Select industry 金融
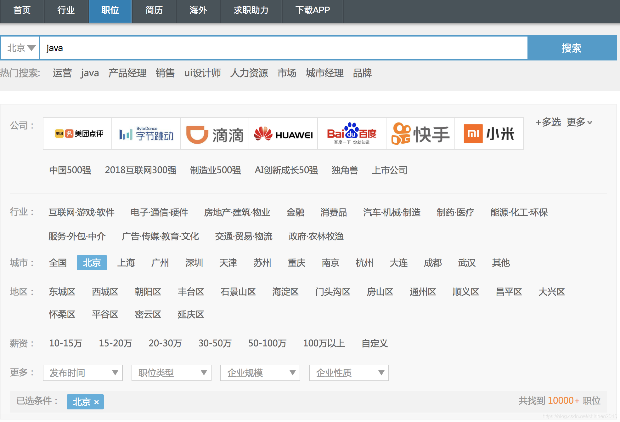The height and width of the screenshot is (422, 620). [x=295, y=212]
